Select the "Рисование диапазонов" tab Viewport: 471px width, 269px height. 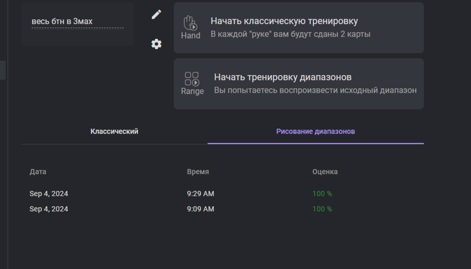click(x=316, y=131)
